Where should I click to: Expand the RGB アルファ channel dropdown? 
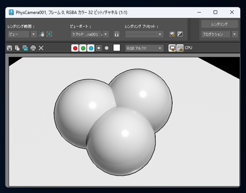point(145,49)
